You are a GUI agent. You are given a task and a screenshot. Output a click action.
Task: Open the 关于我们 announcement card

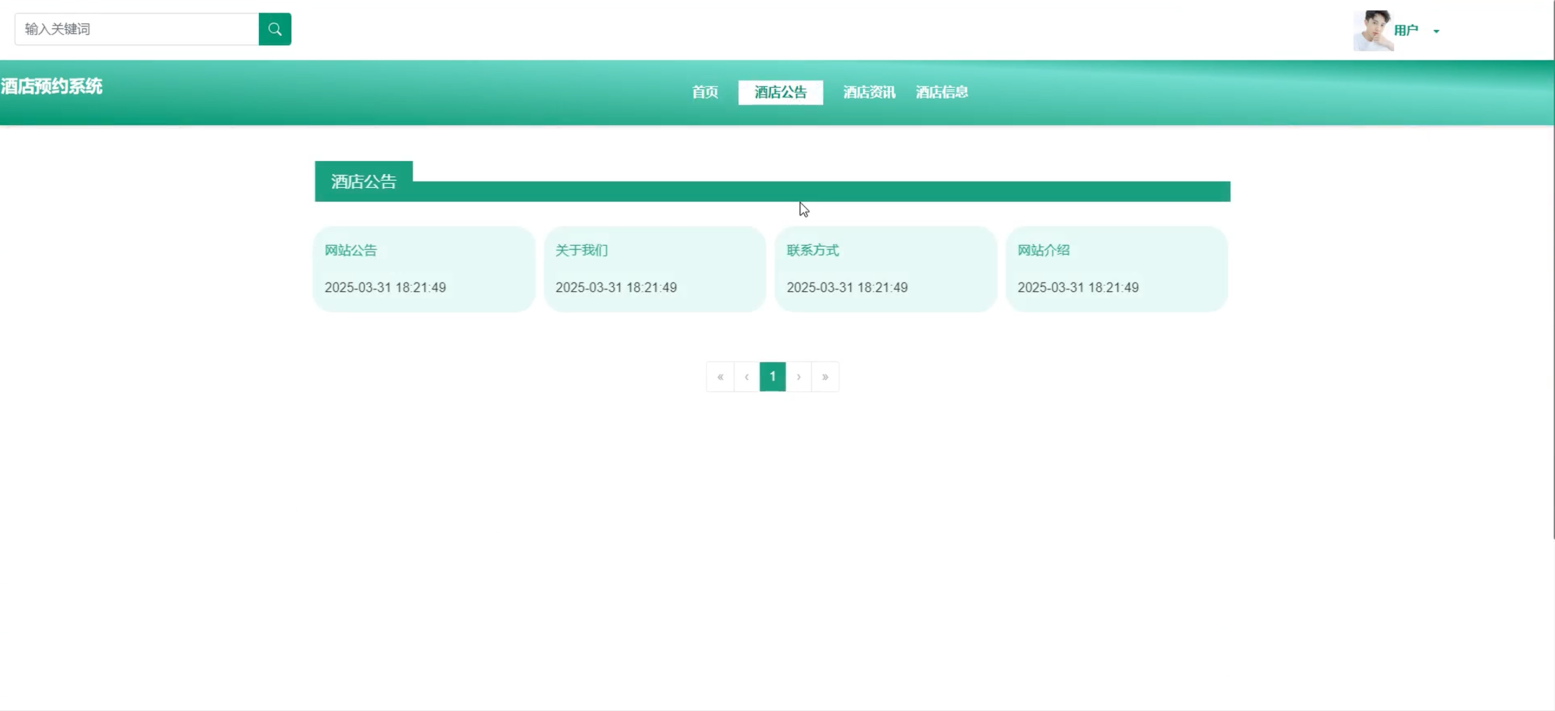coord(654,268)
